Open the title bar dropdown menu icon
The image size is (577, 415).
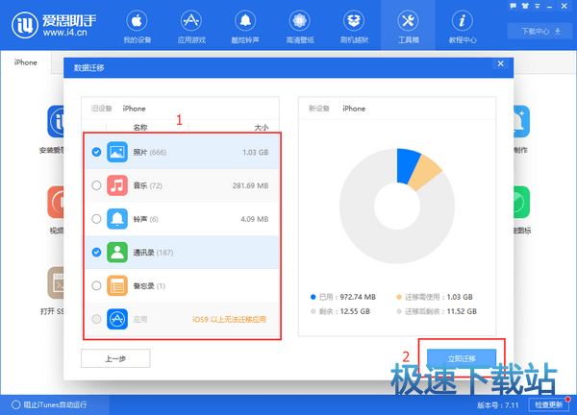click(538, 6)
